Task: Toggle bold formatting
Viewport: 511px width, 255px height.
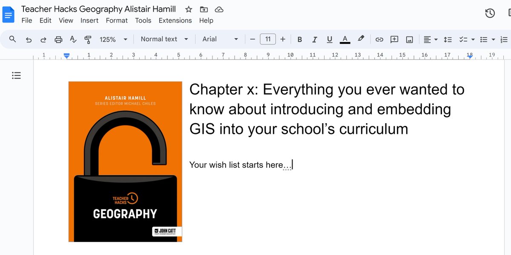Action: coord(299,39)
